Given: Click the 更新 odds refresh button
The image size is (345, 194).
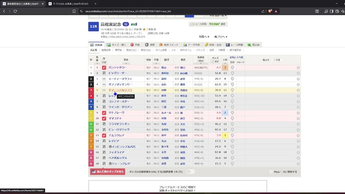Looking at the screenshot, I should (x=215, y=62).
